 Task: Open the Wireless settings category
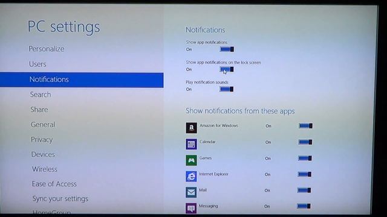(x=44, y=169)
